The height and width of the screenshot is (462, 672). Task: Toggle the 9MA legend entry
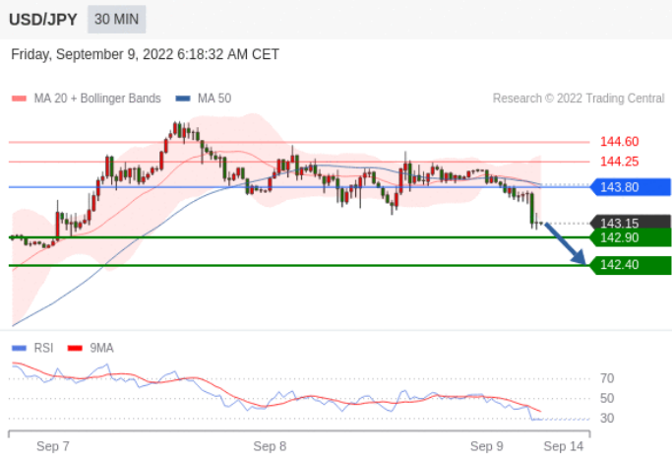coord(91,348)
